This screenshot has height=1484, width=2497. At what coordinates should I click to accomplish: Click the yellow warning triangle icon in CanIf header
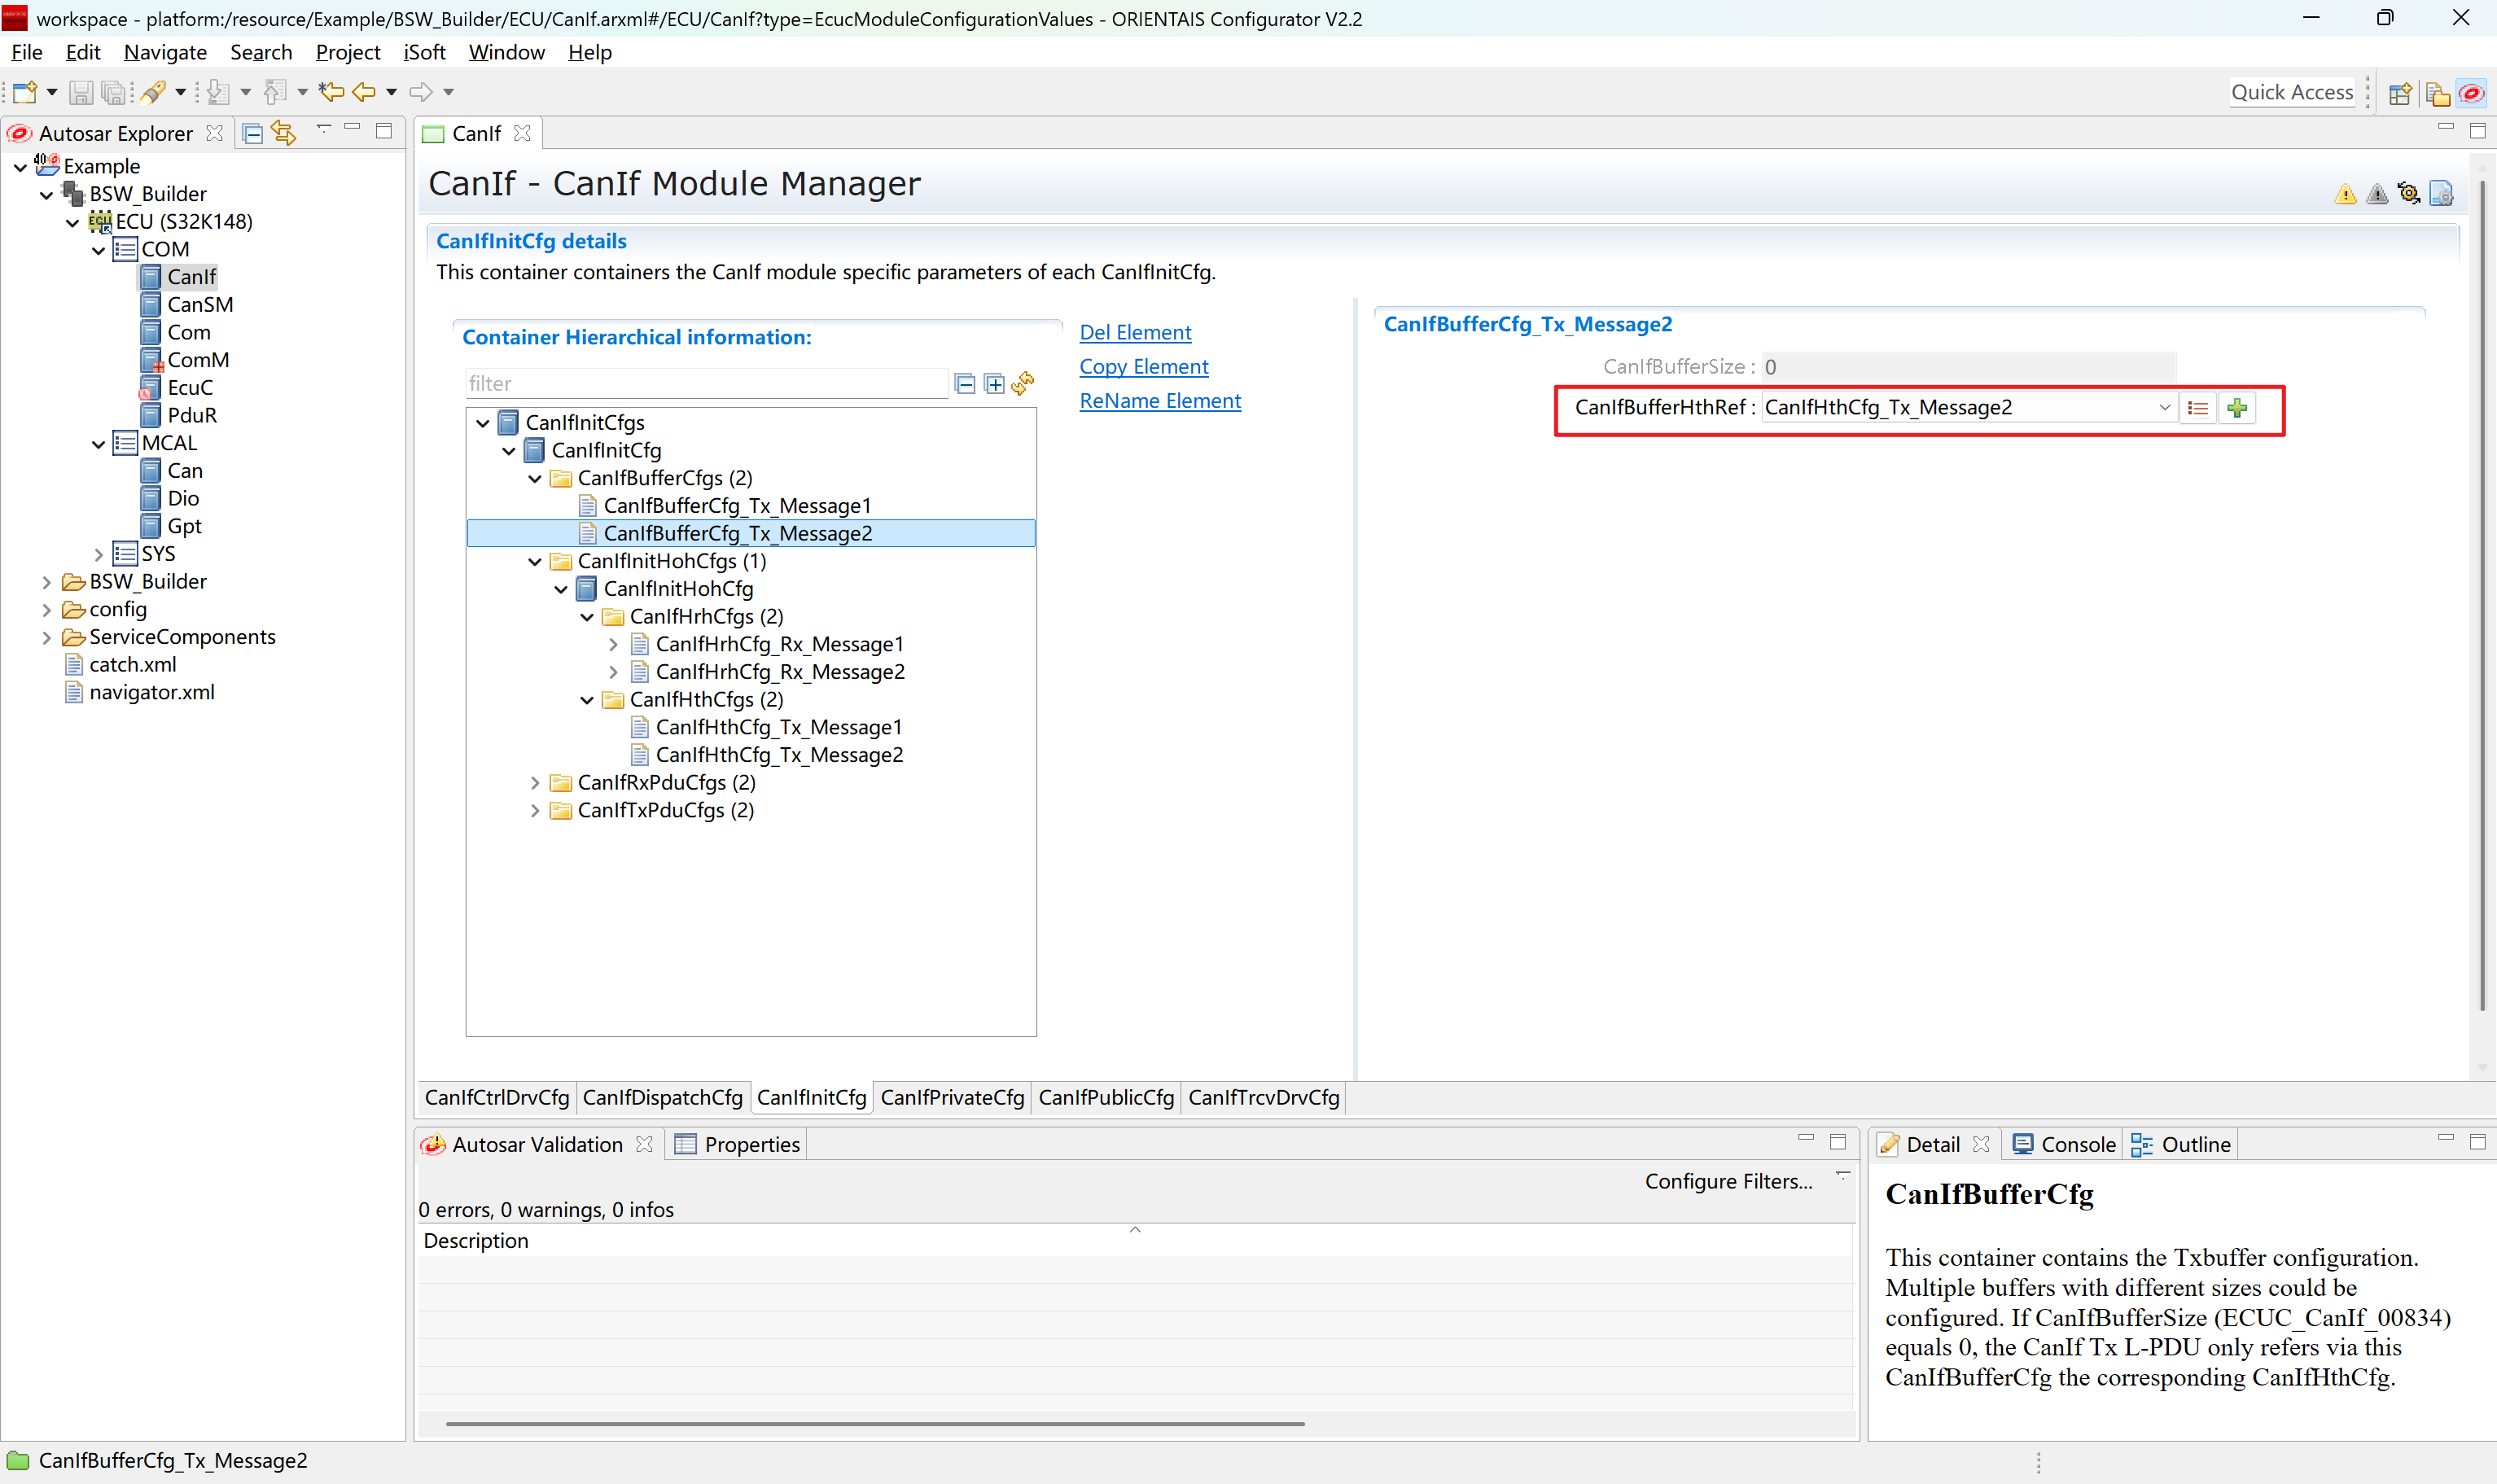click(2345, 194)
